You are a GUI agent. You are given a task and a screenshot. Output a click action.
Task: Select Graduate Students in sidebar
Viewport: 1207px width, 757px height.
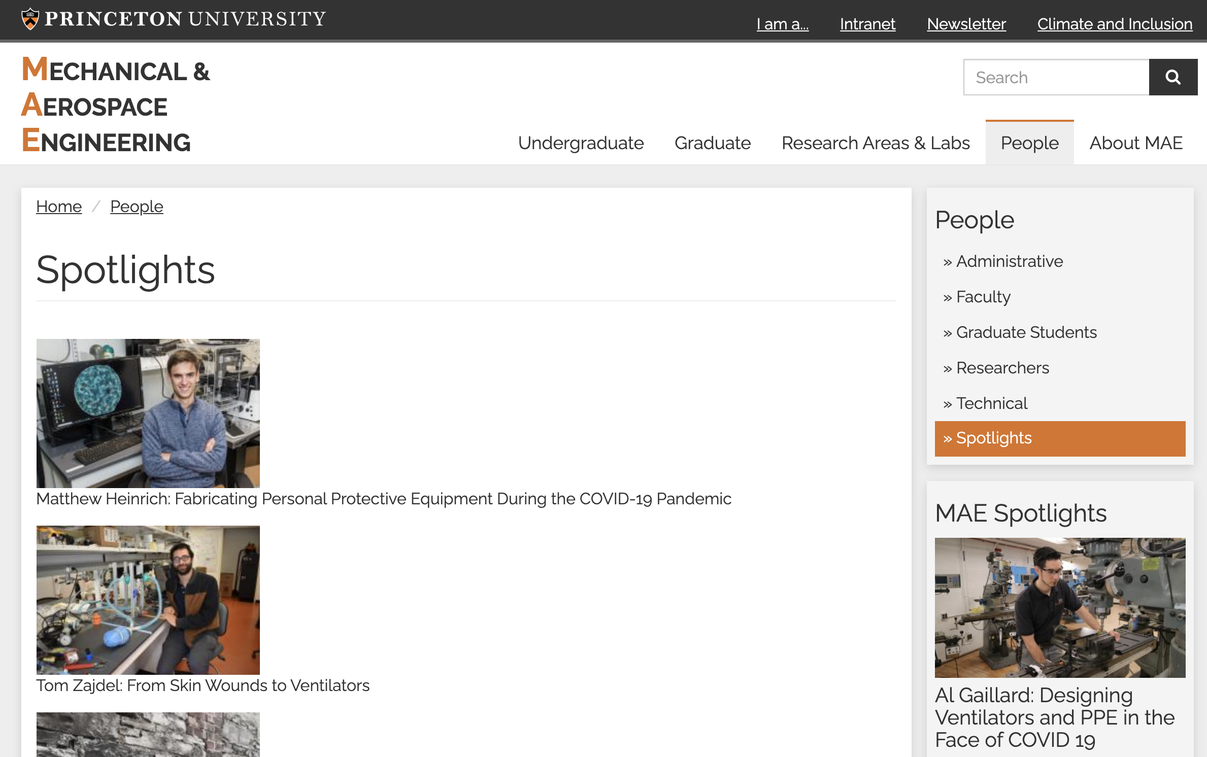coord(1026,332)
